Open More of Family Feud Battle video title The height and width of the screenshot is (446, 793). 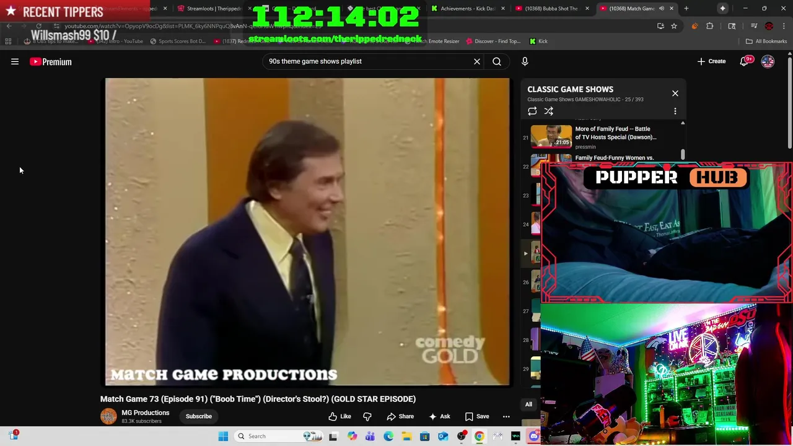[615, 133]
